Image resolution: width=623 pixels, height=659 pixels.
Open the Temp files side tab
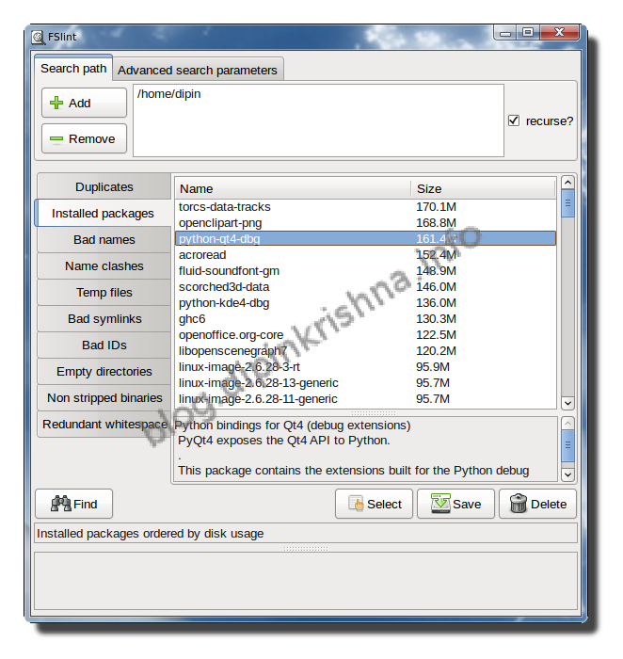coord(104,292)
